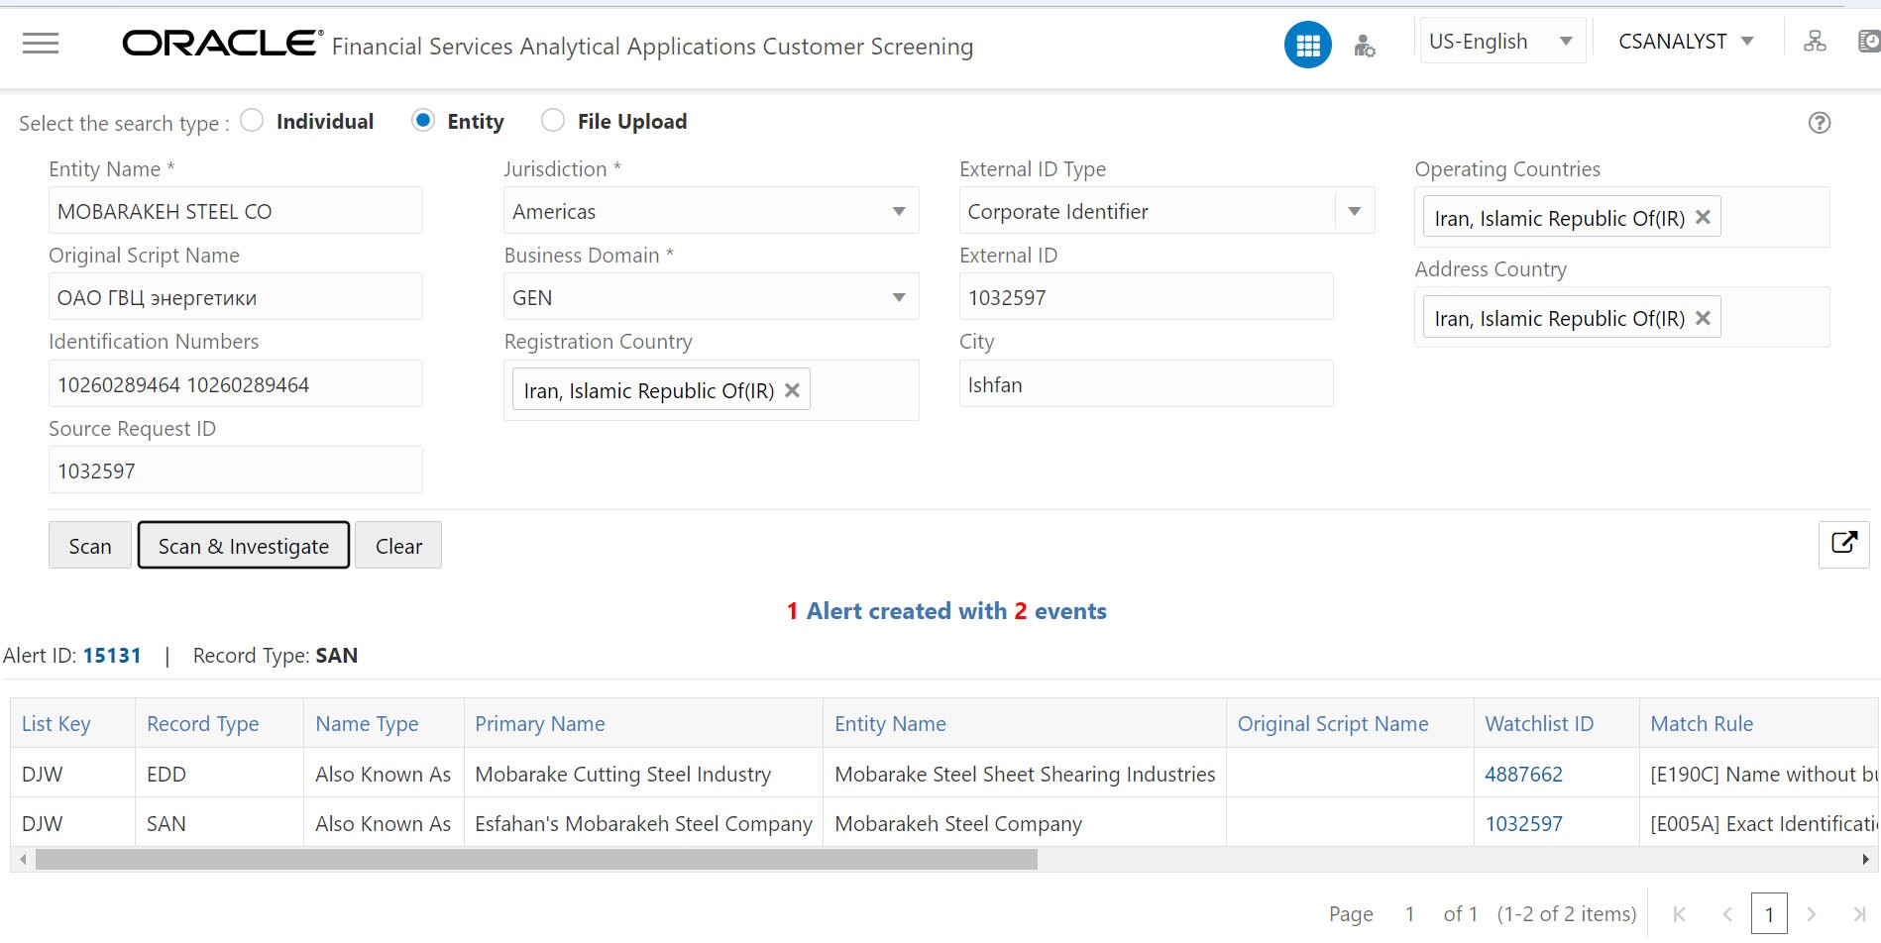
Task: Open the blue applications grid icon
Action: point(1307,45)
